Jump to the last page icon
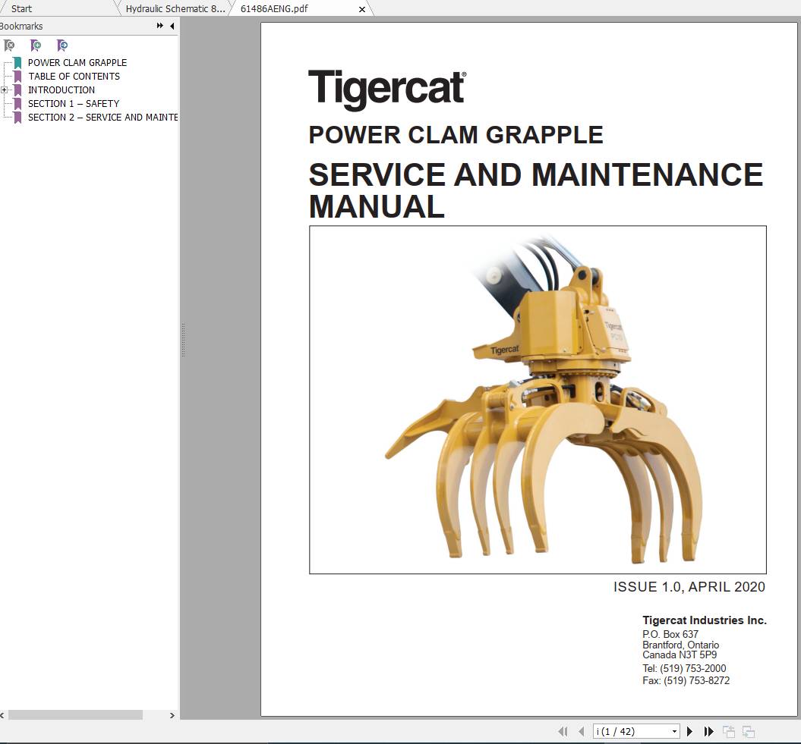The width and height of the screenshot is (801, 744). point(708,731)
